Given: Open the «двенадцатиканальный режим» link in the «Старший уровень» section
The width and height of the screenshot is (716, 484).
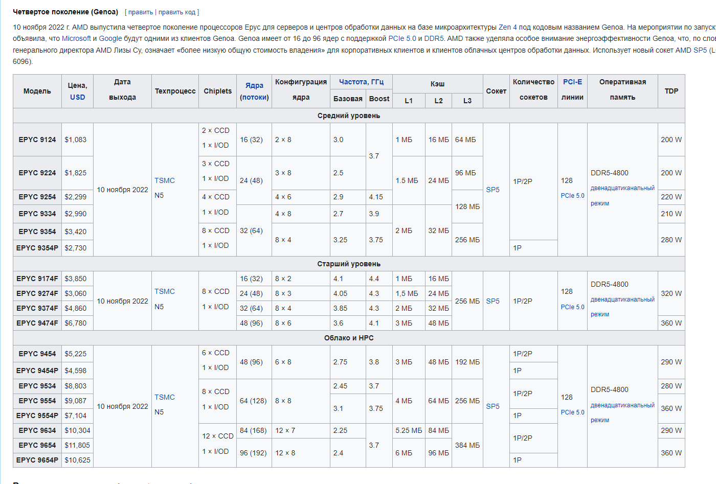Looking at the screenshot, I should tap(622, 307).
